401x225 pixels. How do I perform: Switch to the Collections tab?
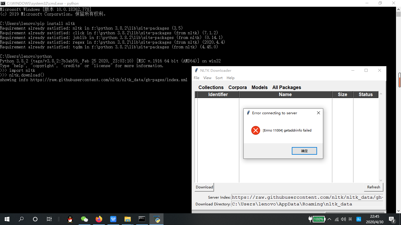[x=211, y=87]
